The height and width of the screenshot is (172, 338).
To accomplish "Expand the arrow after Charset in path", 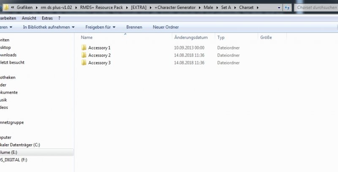I will (x=258, y=8).
